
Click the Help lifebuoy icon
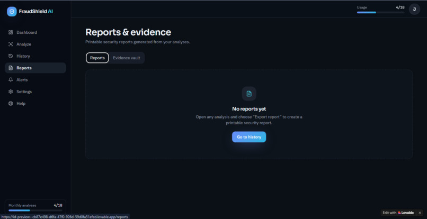click(x=11, y=103)
